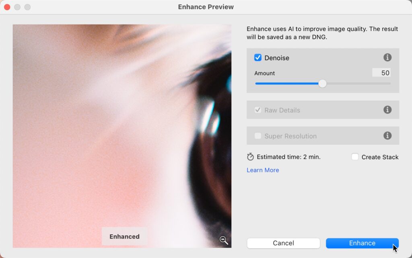Click the Super Resolution label text

click(290, 136)
